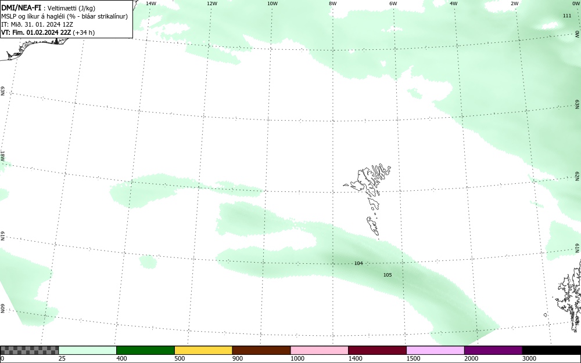Click the legend value '1500'
Screen dimensions: 581x363
pos(413,358)
